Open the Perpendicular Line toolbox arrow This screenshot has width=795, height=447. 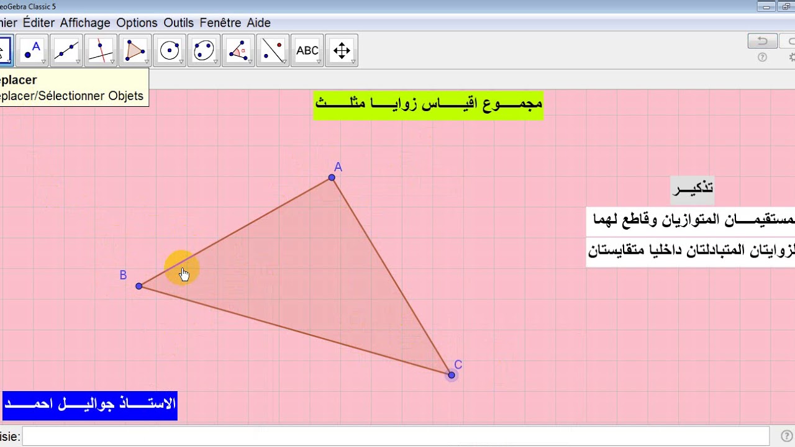[112, 62]
